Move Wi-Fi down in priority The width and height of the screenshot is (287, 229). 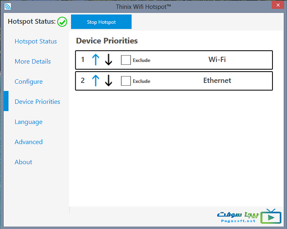pyautogui.click(x=108, y=60)
